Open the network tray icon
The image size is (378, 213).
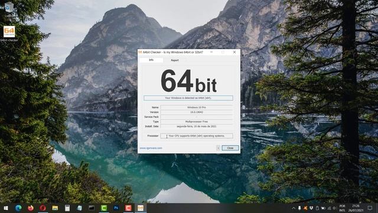329,208
